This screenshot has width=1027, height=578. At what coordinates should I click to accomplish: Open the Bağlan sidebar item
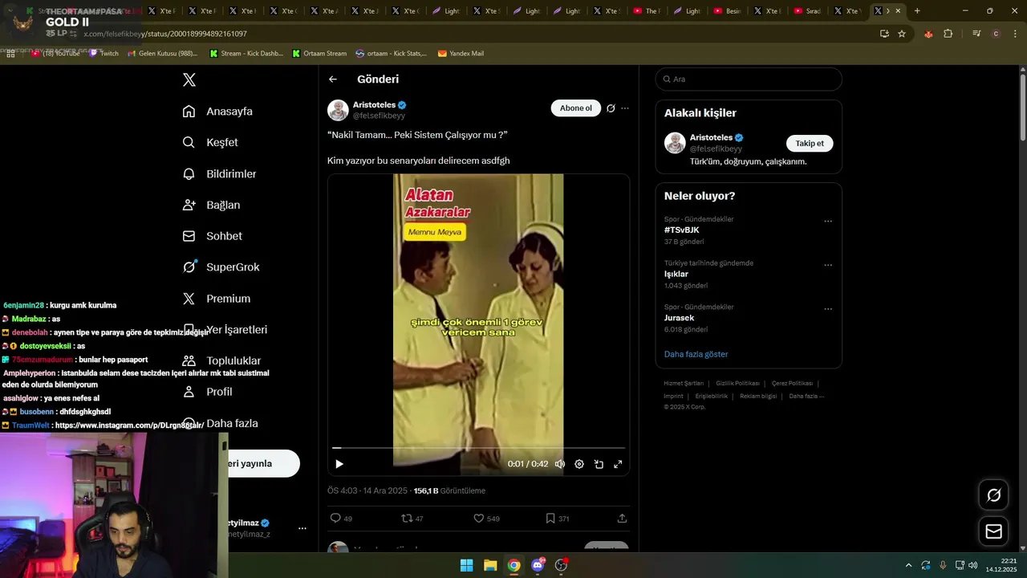click(x=211, y=205)
